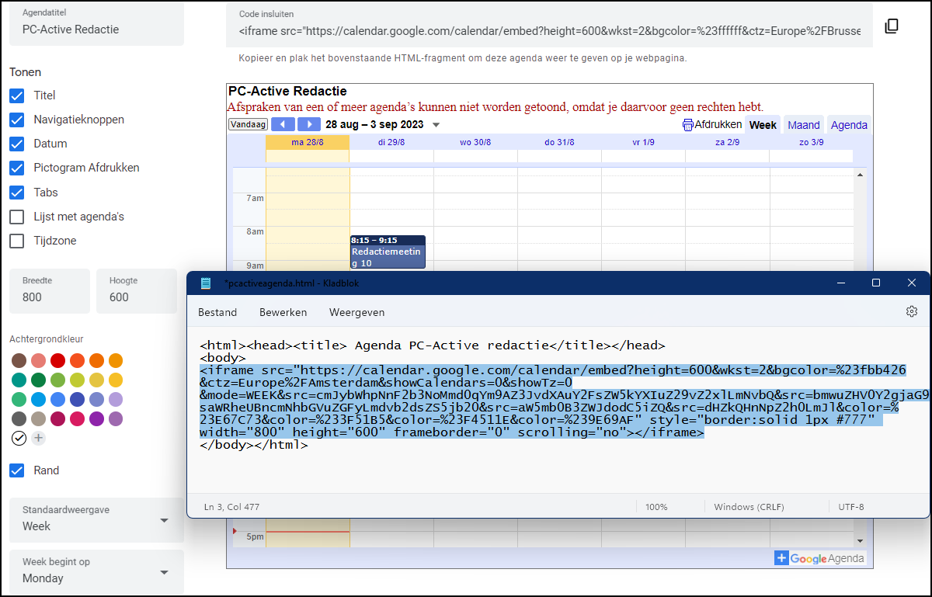Pick the light blue background swatch
932x597 pixels.
(38, 400)
